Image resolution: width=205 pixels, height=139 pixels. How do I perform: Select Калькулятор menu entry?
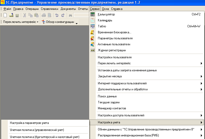coord(146,14)
